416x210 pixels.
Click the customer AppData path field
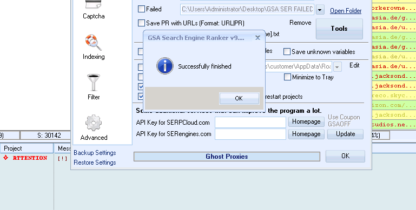299,66
